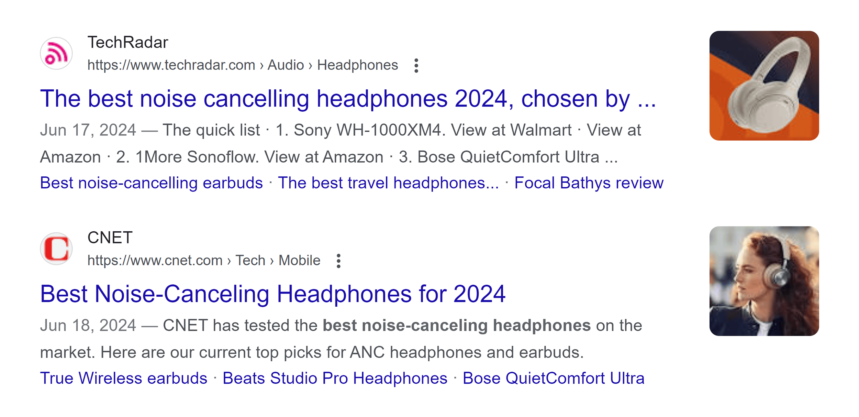Open more options for the CNET result
859x417 pixels.
[x=339, y=261]
